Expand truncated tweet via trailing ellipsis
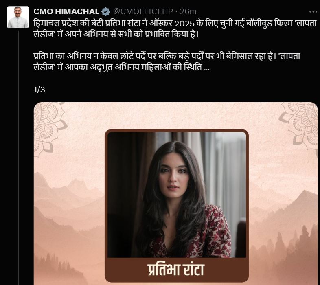 click(206, 68)
